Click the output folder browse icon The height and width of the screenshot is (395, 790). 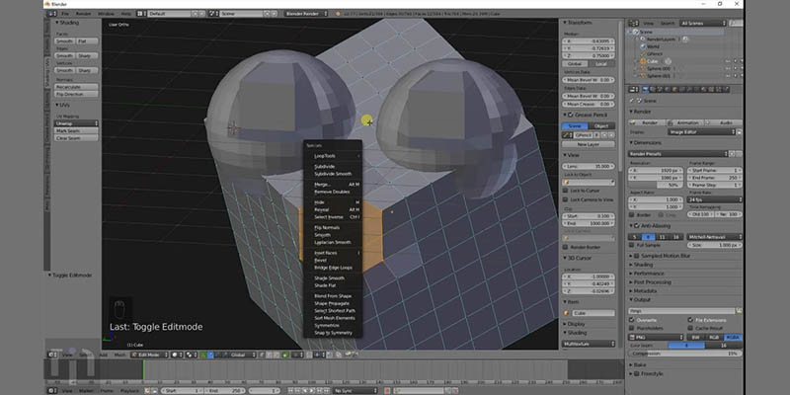[739, 311]
